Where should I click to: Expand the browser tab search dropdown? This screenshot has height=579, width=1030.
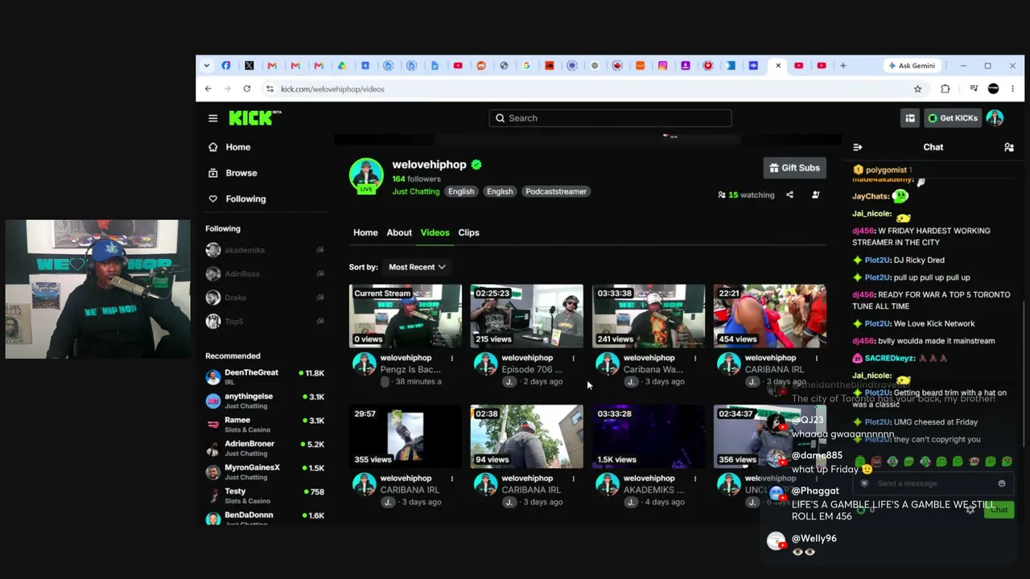[207, 66]
